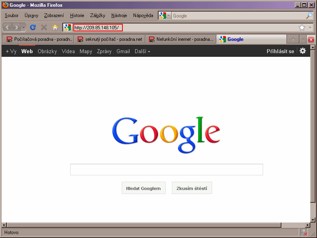
Task: Open the Zobrazení menu
Action: coord(54,15)
